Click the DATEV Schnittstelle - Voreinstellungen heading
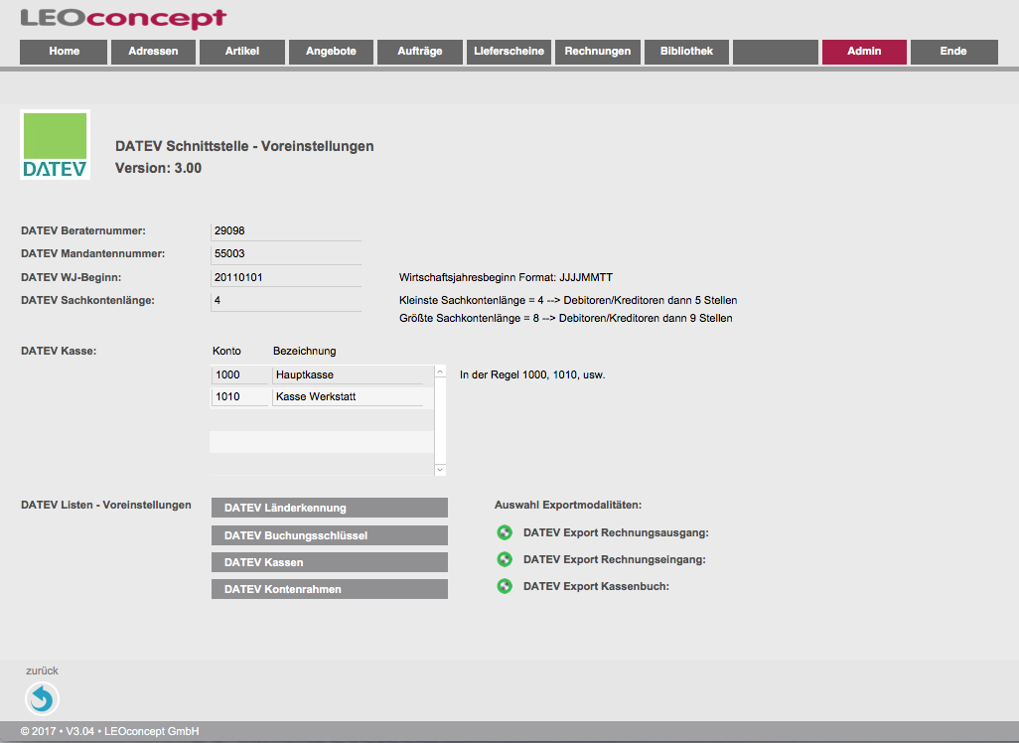1019x743 pixels. click(x=244, y=146)
